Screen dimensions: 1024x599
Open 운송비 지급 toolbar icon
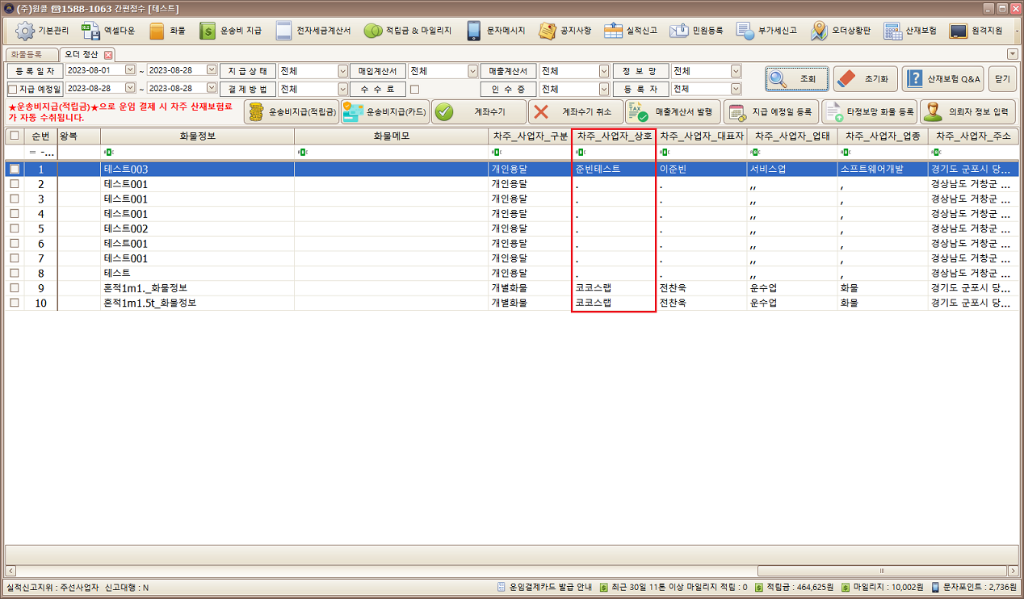[x=208, y=31]
